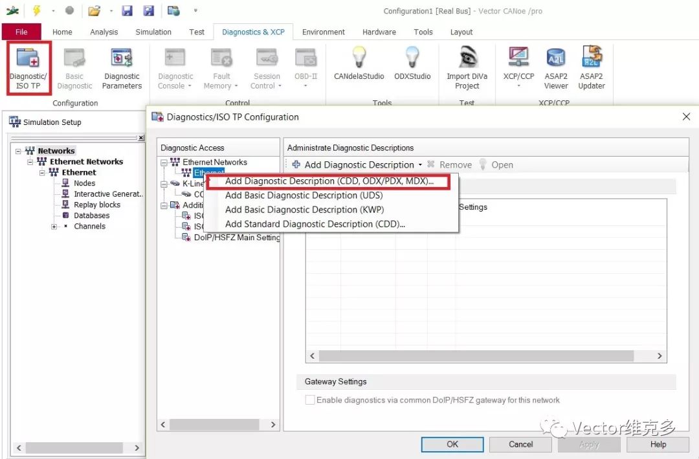699x459 pixels.
Task: Open the ASAP2 Updater
Action: pos(591,68)
